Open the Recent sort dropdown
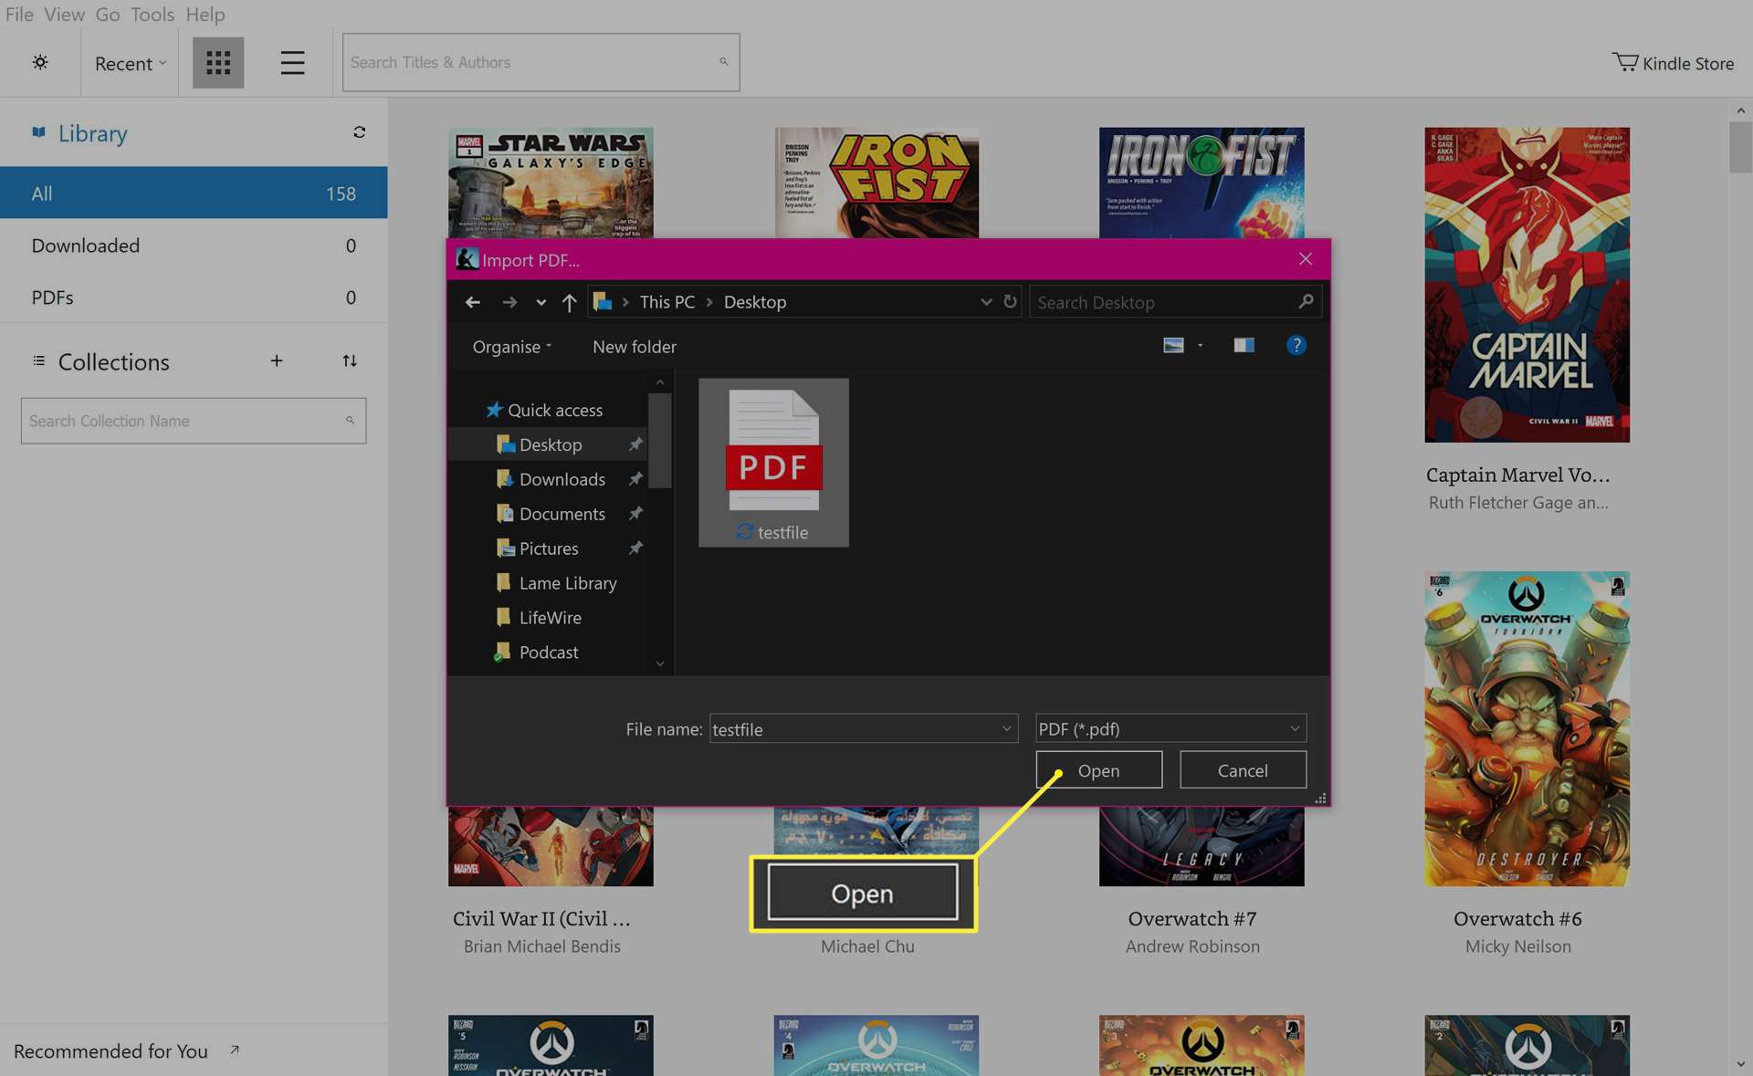The image size is (1753, 1076). [x=131, y=63]
